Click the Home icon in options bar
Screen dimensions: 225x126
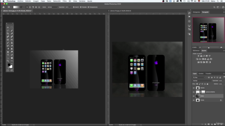click(4, 7)
